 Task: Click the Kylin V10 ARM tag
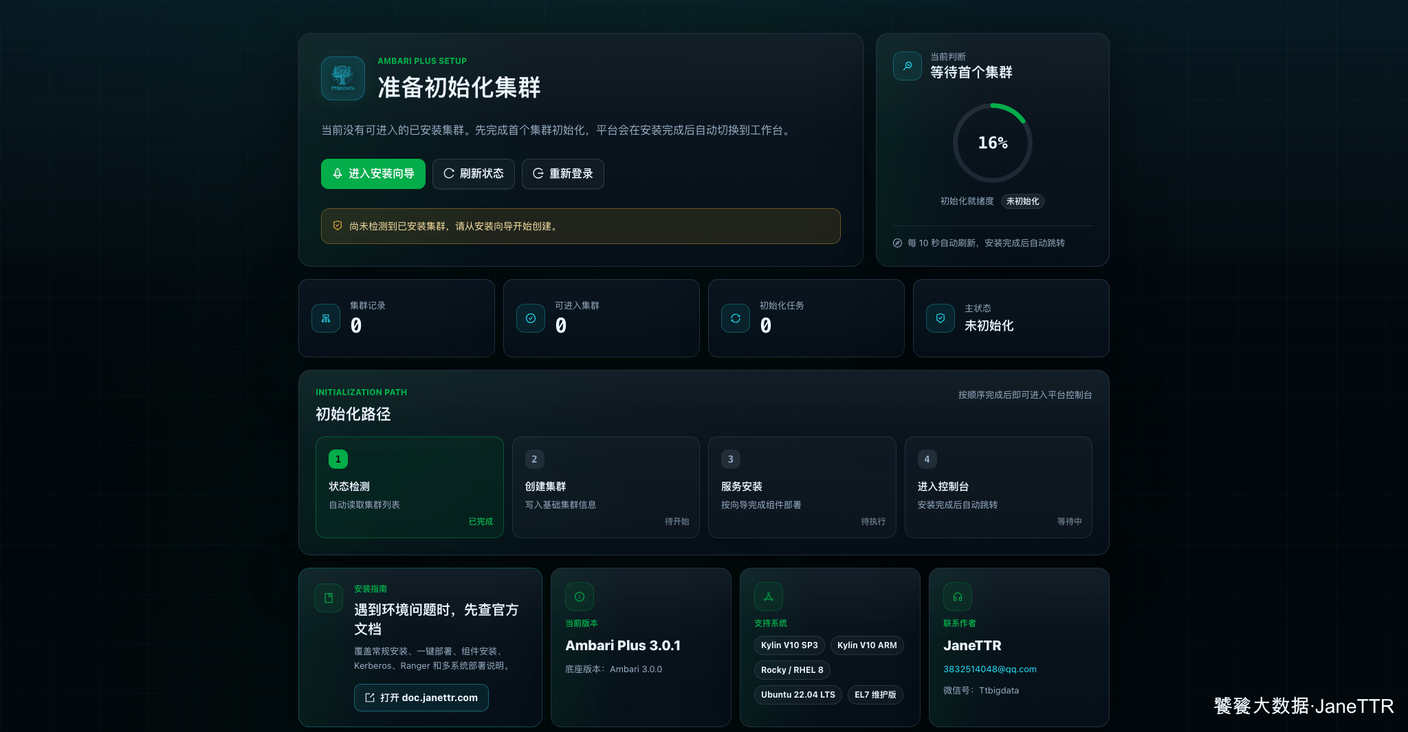pos(867,645)
